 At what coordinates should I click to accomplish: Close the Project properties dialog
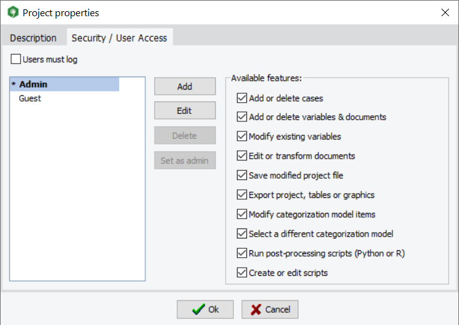tap(445, 12)
